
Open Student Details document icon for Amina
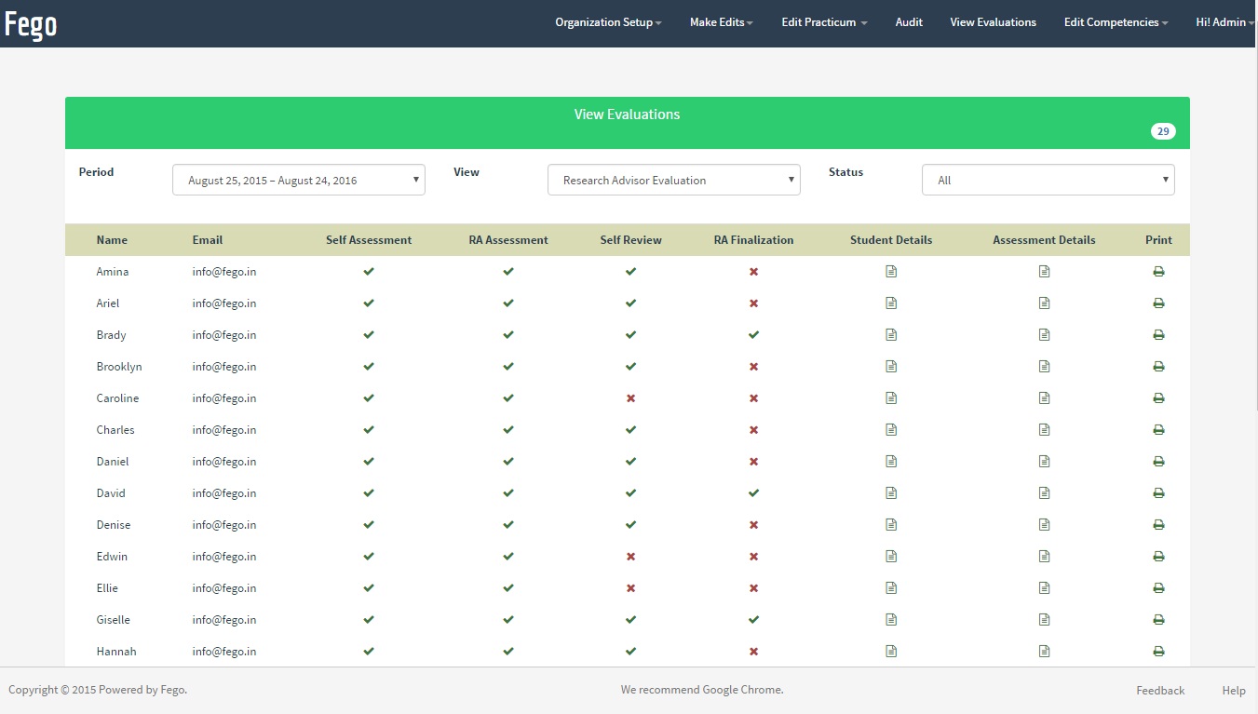click(891, 272)
